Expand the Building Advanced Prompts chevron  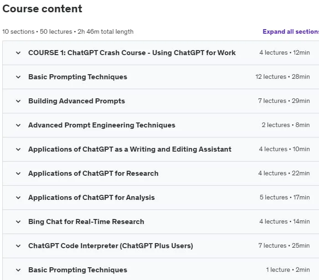[18, 101]
